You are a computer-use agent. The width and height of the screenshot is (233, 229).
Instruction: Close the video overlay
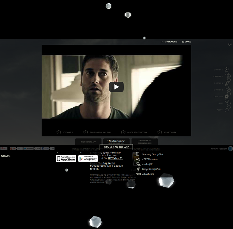coord(187,42)
